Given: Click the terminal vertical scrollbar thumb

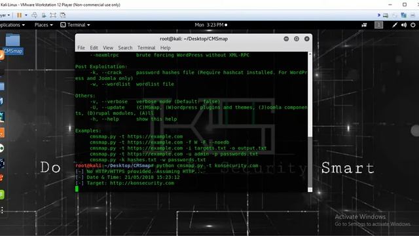Looking at the screenshot, I should point(310,161).
